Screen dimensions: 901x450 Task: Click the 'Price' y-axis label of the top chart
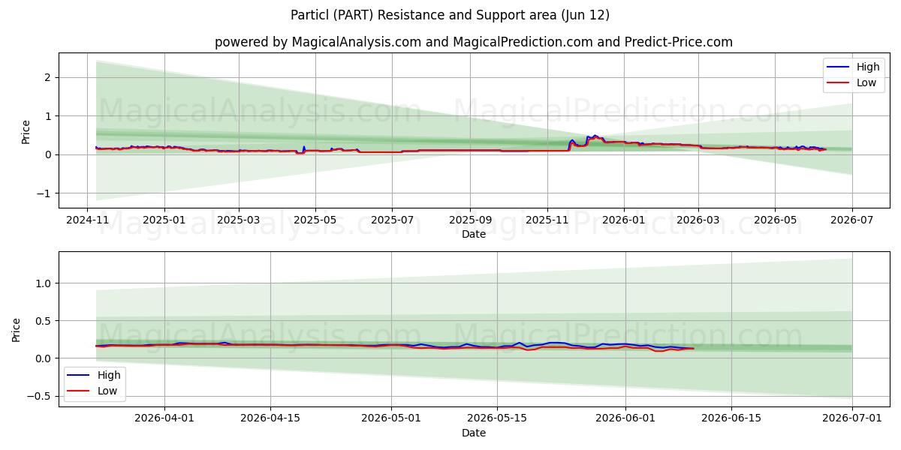(x=26, y=132)
